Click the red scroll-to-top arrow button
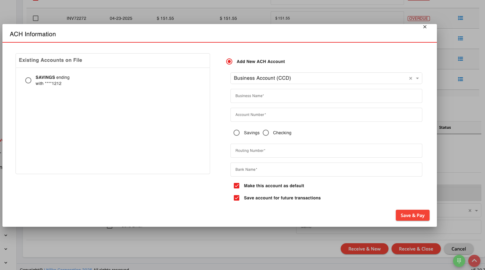This screenshot has width=485, height=270. 474,261
